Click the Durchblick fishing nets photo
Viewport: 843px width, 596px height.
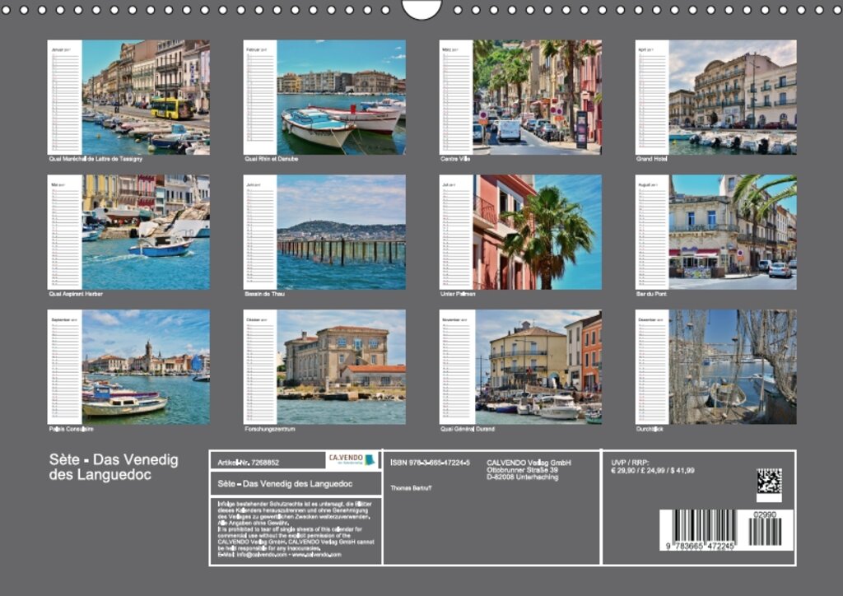click(732, 367)
